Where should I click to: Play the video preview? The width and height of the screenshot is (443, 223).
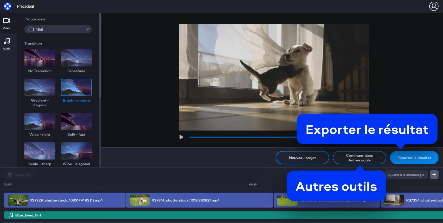coord(181,137)
